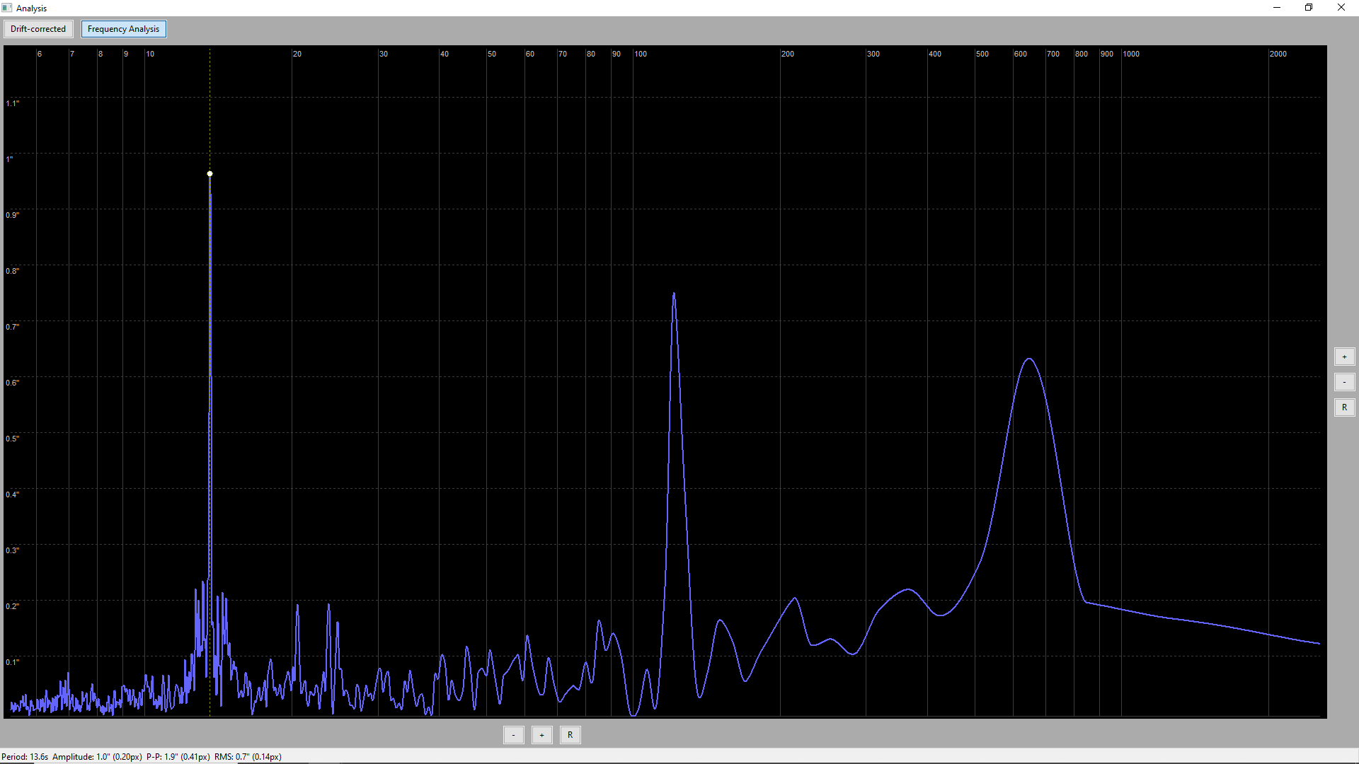1359x764 pixels.
Task: Reset horizontal zoom with the bottom R button
Action: click(x=570, y=735)
